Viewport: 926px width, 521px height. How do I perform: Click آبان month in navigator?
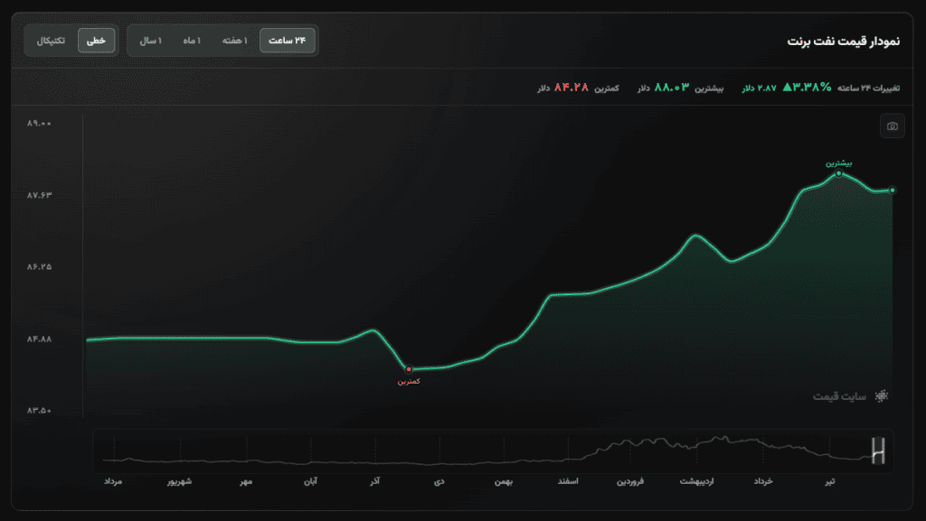click(311, 481)
